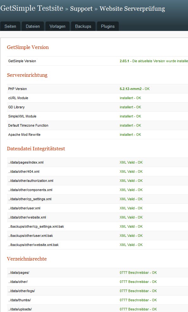
Task: Click XML Valid status for index.xml
Action: coord(131,163)
